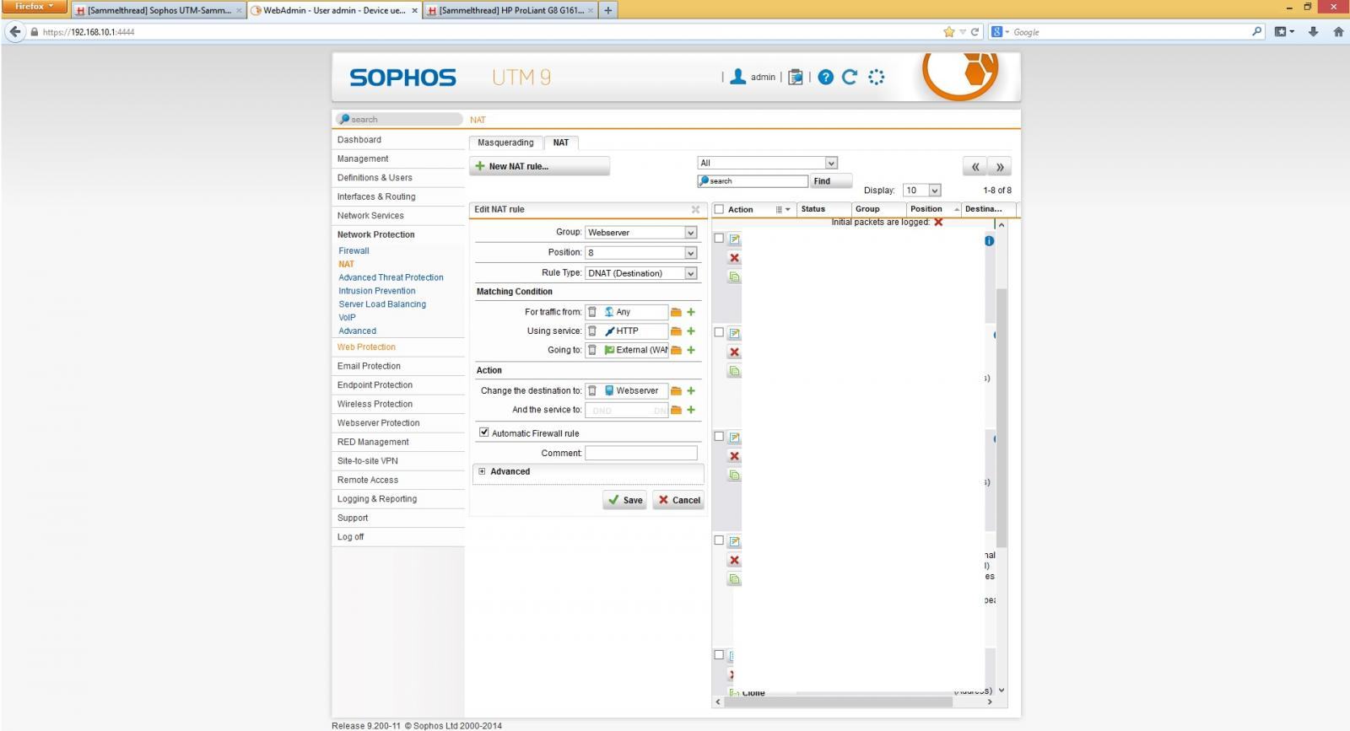
Task: Open the Action column menu arrow
Action: [x=784, y=209]
